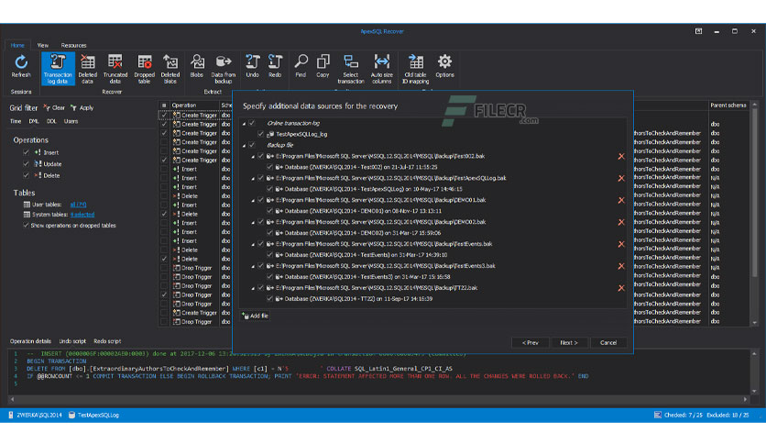Toggle the Insert operations checkbox

click(x=26, y=152)
